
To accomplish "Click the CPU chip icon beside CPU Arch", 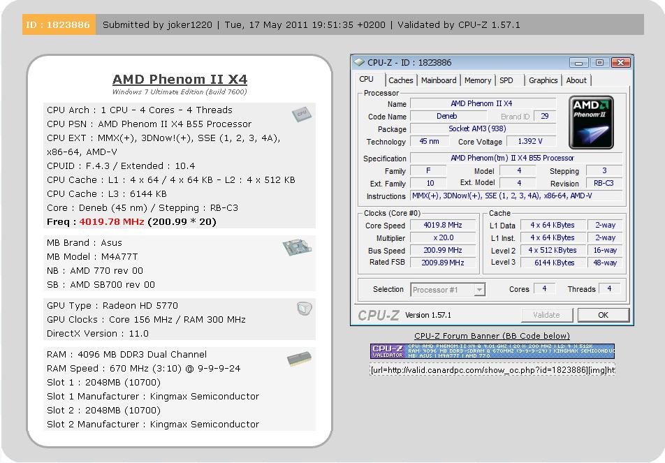I will (x=302, y=114).
